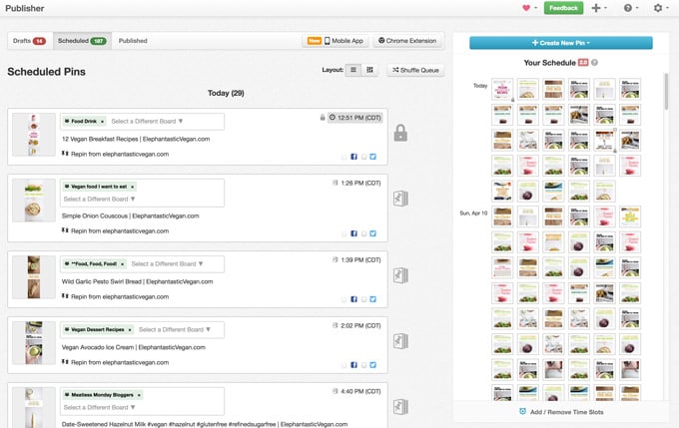Screen dimensions: 679x428
Task: Tick Facebook checkbox on Simple Onion Couscous pin
Action: pos(344,233)
